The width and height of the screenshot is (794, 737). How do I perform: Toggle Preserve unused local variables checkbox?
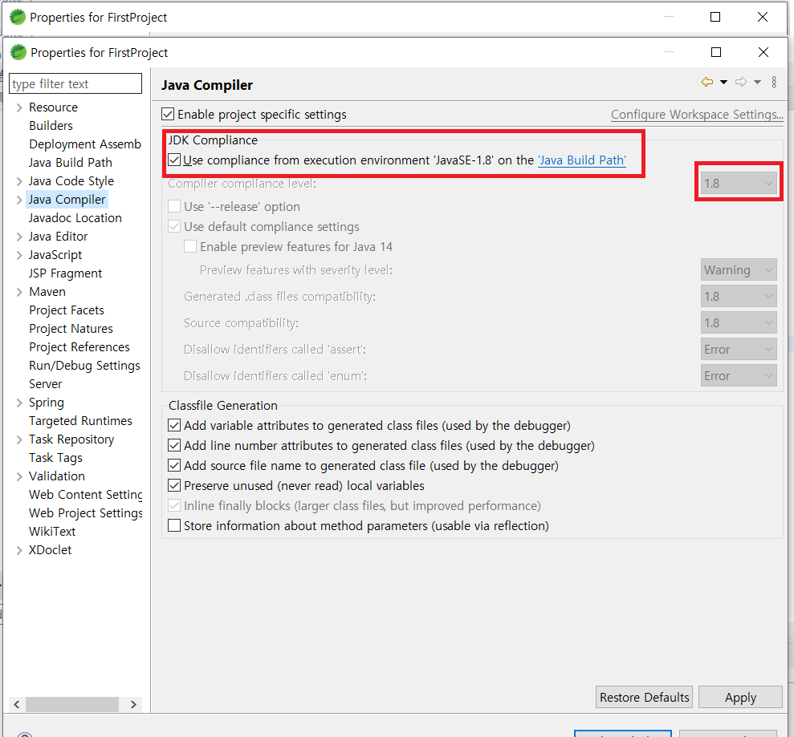[x=174, y=486]
